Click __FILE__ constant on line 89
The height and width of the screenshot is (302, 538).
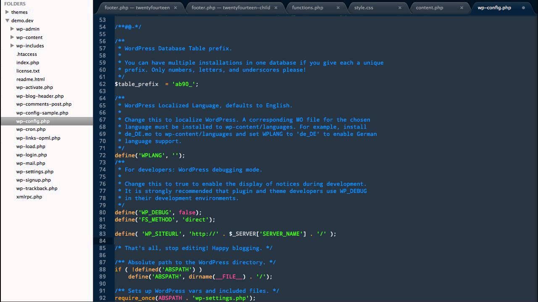pyautogui.click(x=229, y=276)
